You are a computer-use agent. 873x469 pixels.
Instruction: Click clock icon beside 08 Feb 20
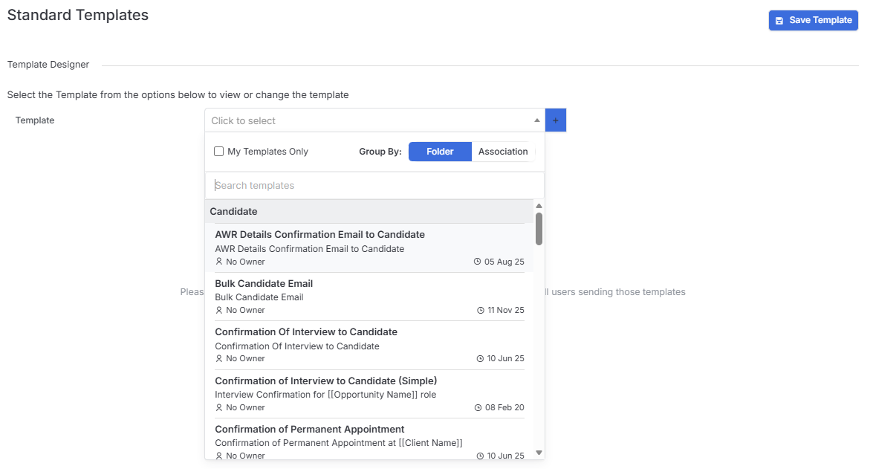[x=478, y=408]
